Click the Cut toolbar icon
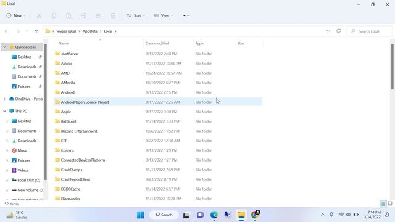 click(x=39, y=15)
